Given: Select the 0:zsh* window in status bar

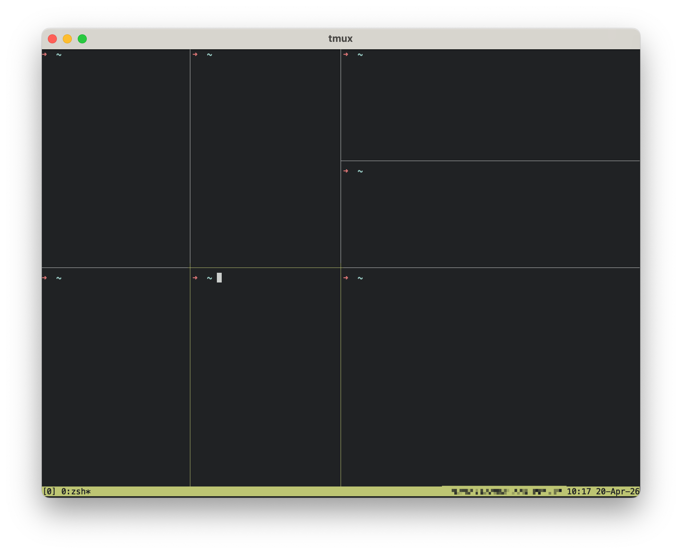Looking at the screenshot, I should point(76,491).
